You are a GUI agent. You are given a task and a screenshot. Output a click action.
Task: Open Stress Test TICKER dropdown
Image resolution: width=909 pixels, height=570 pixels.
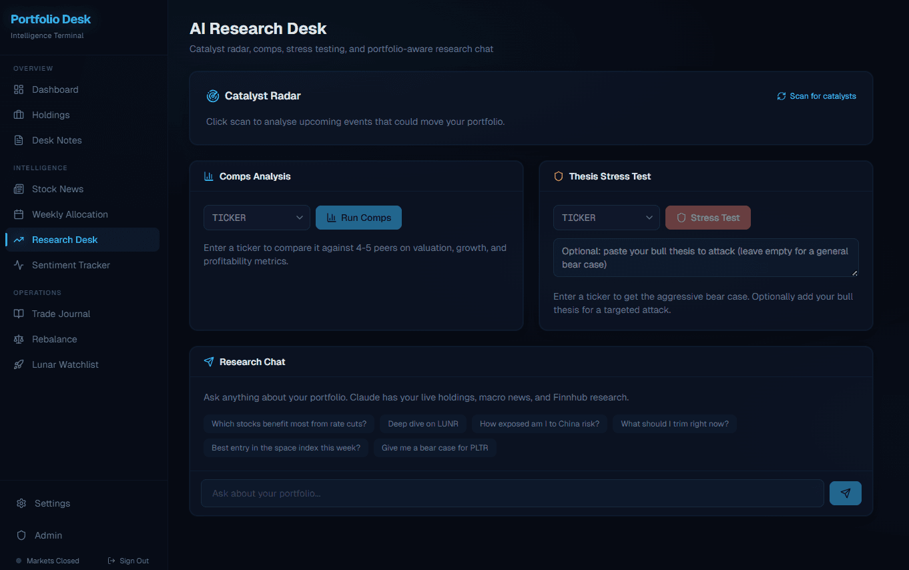click(x=607, y=218)
